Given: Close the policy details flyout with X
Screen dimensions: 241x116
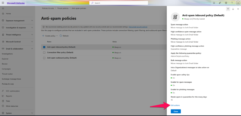Looking at the screenshot, I should 238,9.
